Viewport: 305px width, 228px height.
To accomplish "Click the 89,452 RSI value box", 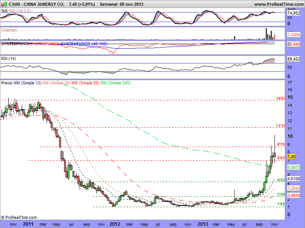I will 294,59.
